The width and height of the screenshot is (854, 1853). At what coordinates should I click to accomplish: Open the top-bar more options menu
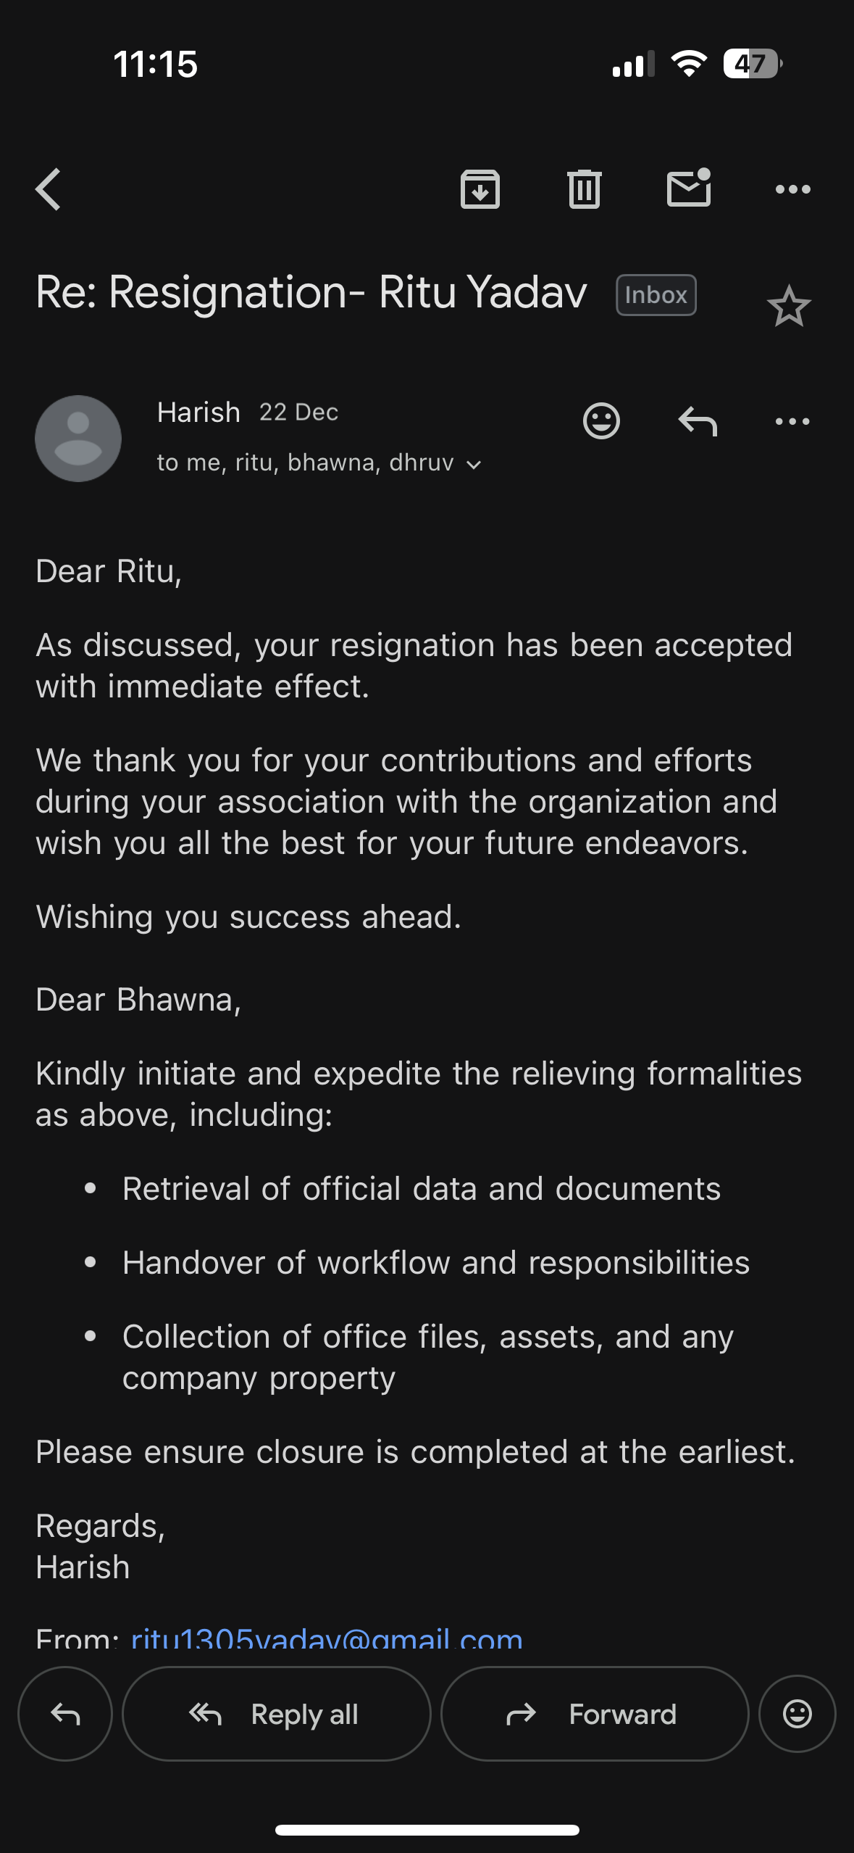(792, 189)
